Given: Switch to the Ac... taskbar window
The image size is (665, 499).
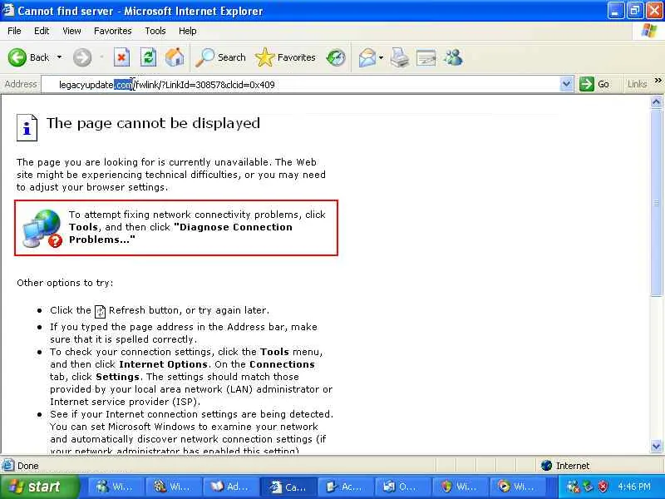Looking at the screenshot, I should click(346, 487).
